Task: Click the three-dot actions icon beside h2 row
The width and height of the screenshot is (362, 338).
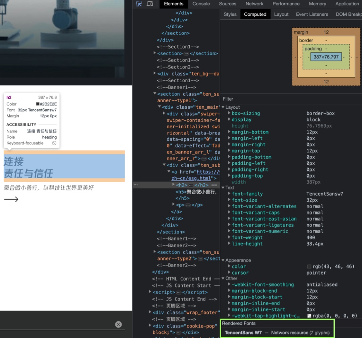Action: pyautogui.click(x=135, y=185)
